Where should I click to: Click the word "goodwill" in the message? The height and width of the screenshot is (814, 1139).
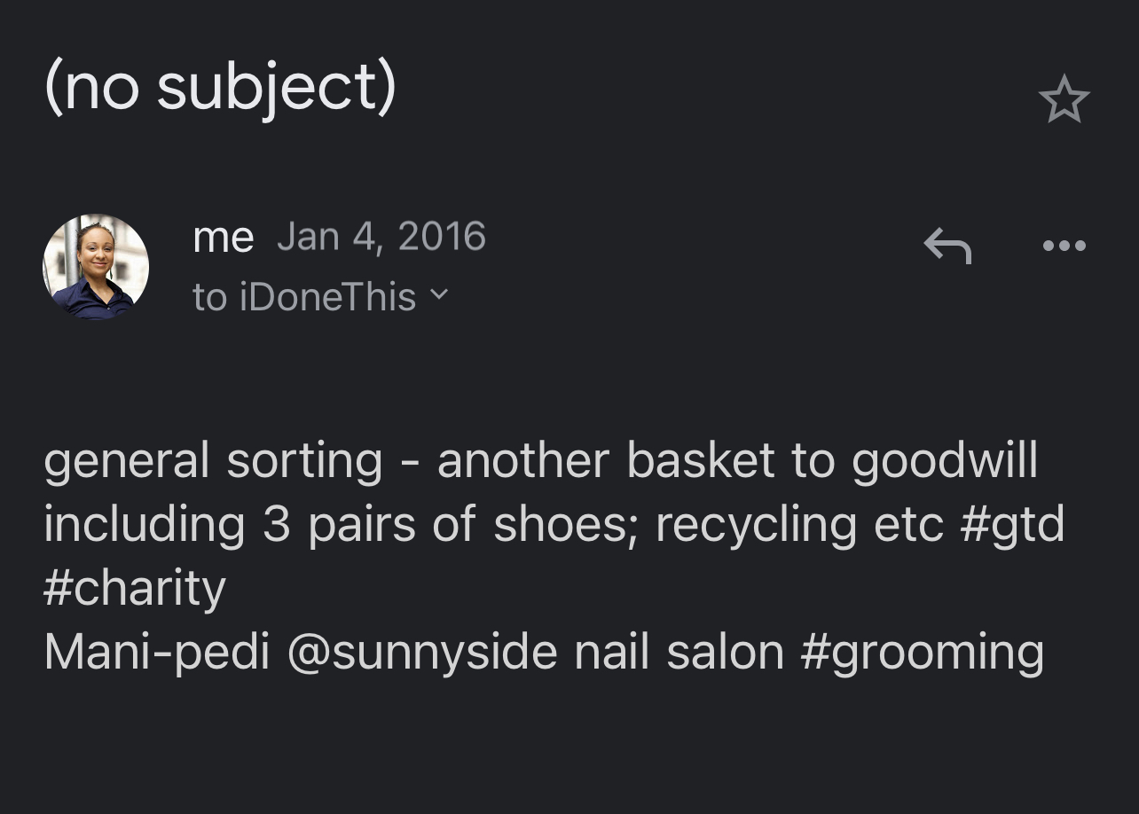(x=945, y=461)
